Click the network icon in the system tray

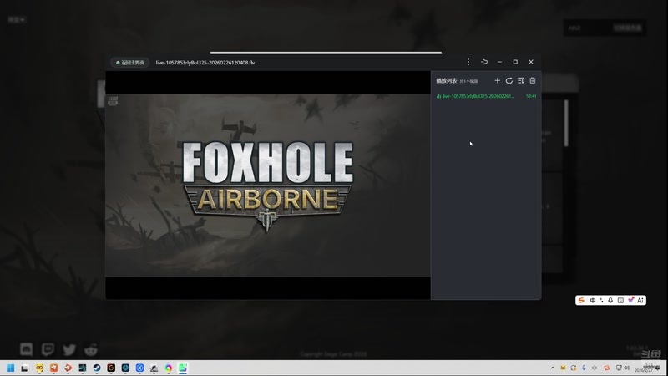point(619,368)
